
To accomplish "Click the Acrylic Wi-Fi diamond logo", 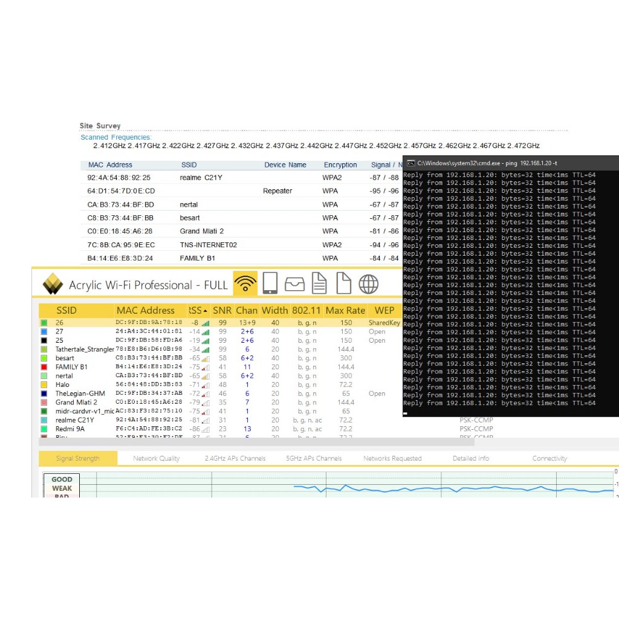I will point(53,284).
